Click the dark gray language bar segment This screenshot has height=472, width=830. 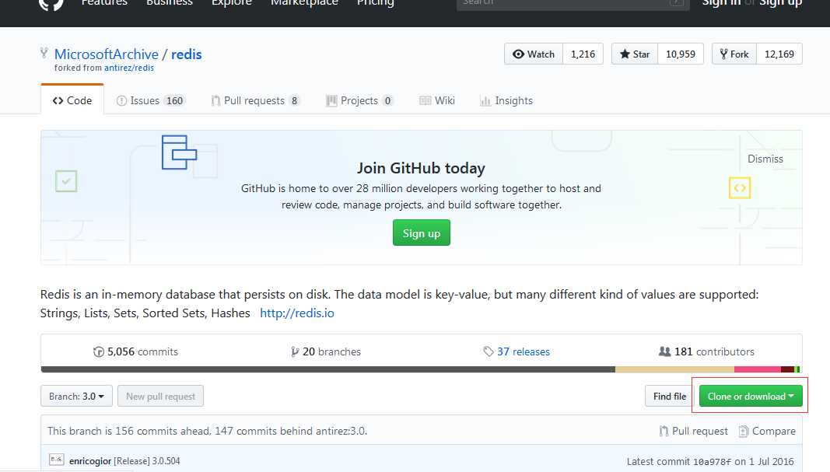pos(327,369)
